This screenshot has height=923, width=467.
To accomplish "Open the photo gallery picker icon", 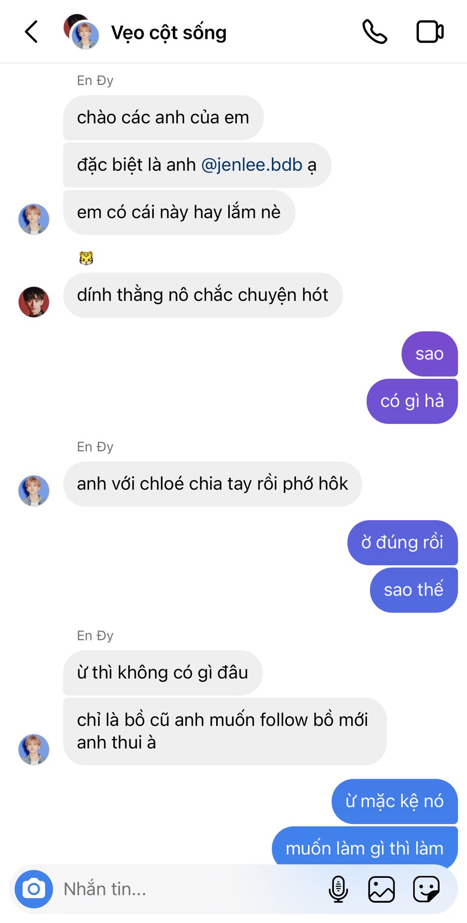I will 381,889.
